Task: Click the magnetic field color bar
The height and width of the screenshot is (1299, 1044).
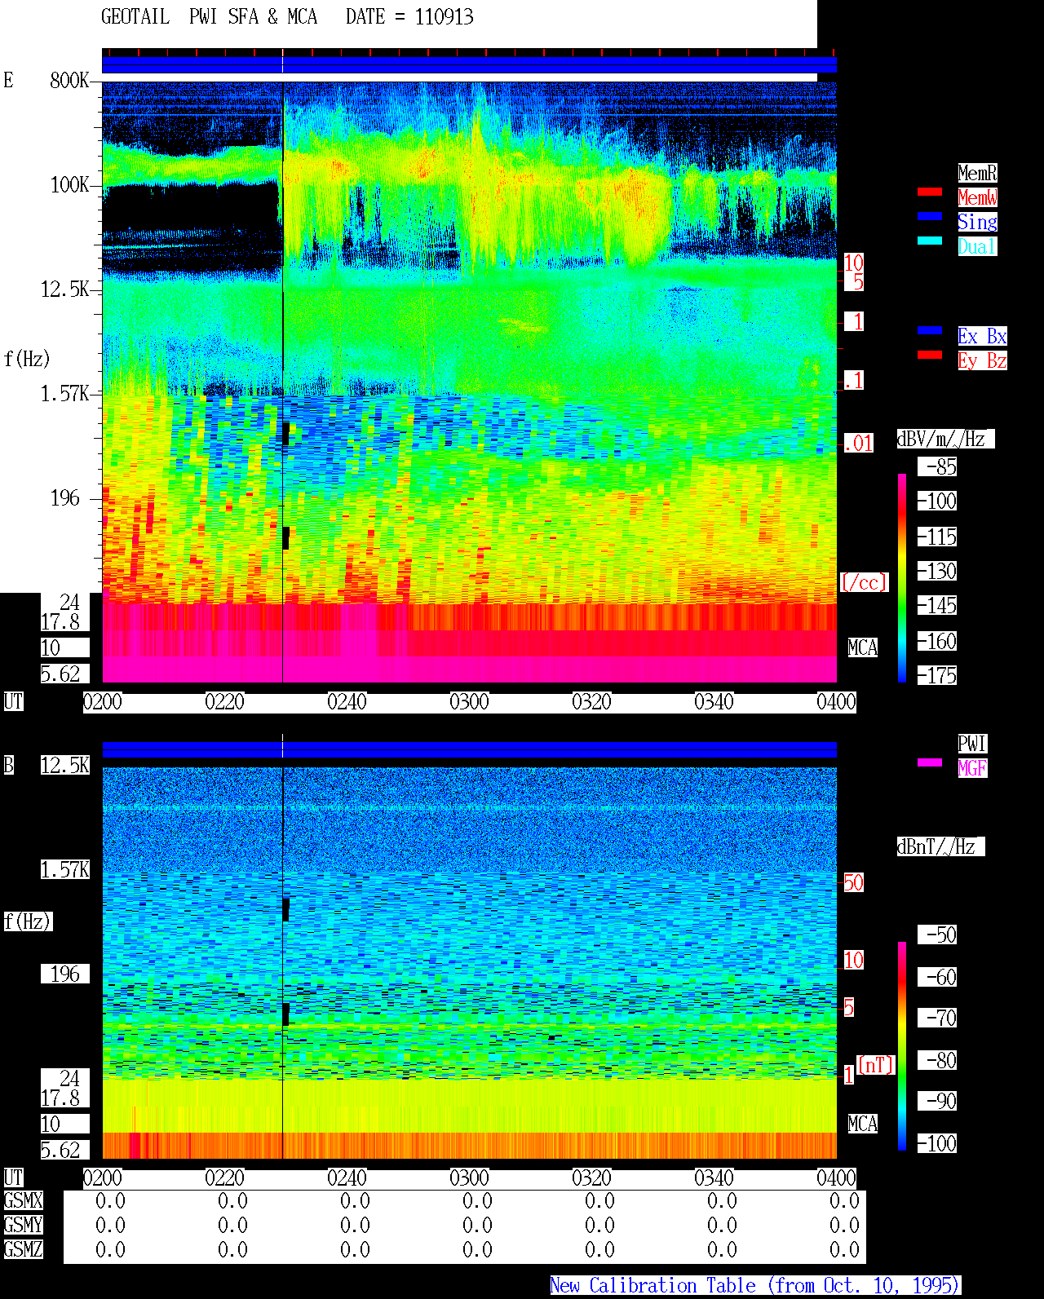Action: click(x=902, y=1046)
